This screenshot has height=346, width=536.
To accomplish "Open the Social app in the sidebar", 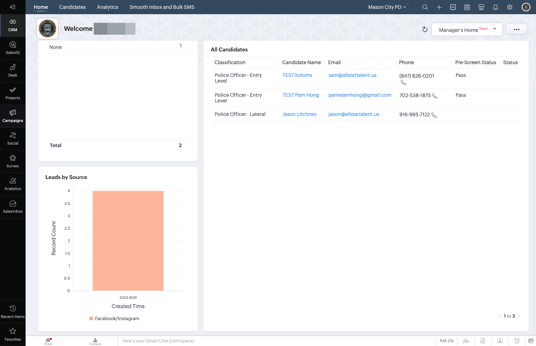I will tap(13, 139).
